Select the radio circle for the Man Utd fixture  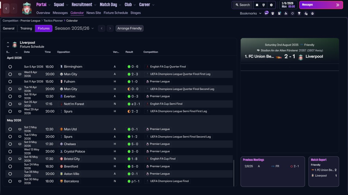10,129
